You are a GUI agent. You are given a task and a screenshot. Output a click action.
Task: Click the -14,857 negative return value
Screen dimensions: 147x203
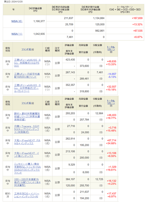(x=112, y=74)
